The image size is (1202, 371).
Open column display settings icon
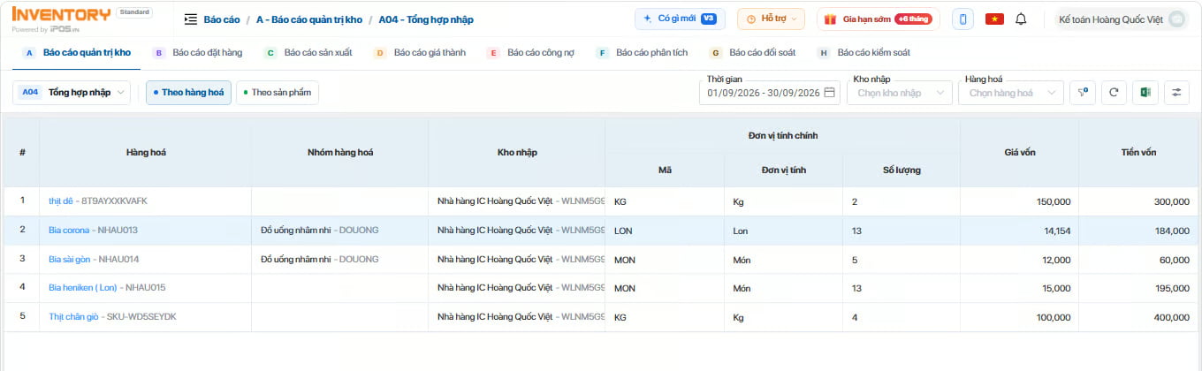click(1176, 92)
